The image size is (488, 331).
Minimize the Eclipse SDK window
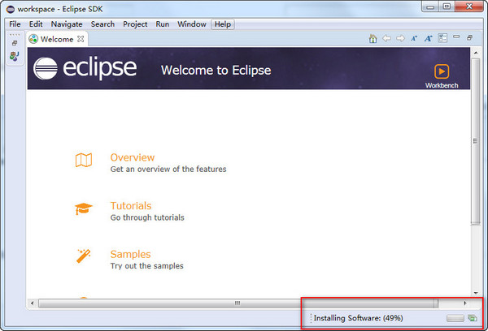(x=430, y=6)
